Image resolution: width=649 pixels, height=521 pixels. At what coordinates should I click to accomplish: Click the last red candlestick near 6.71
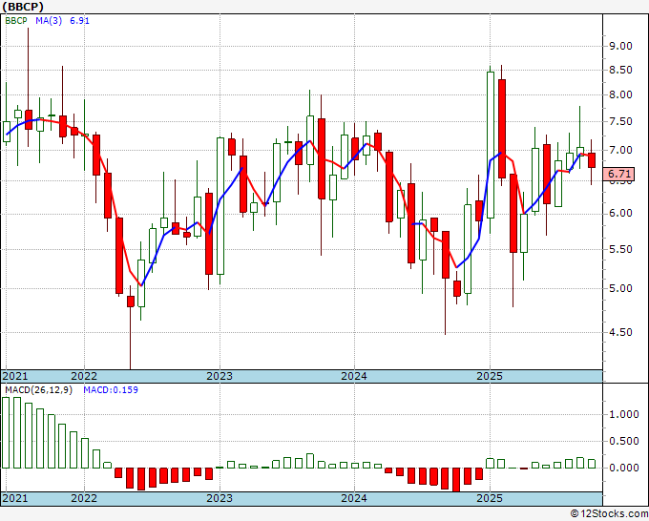(592, 160)
